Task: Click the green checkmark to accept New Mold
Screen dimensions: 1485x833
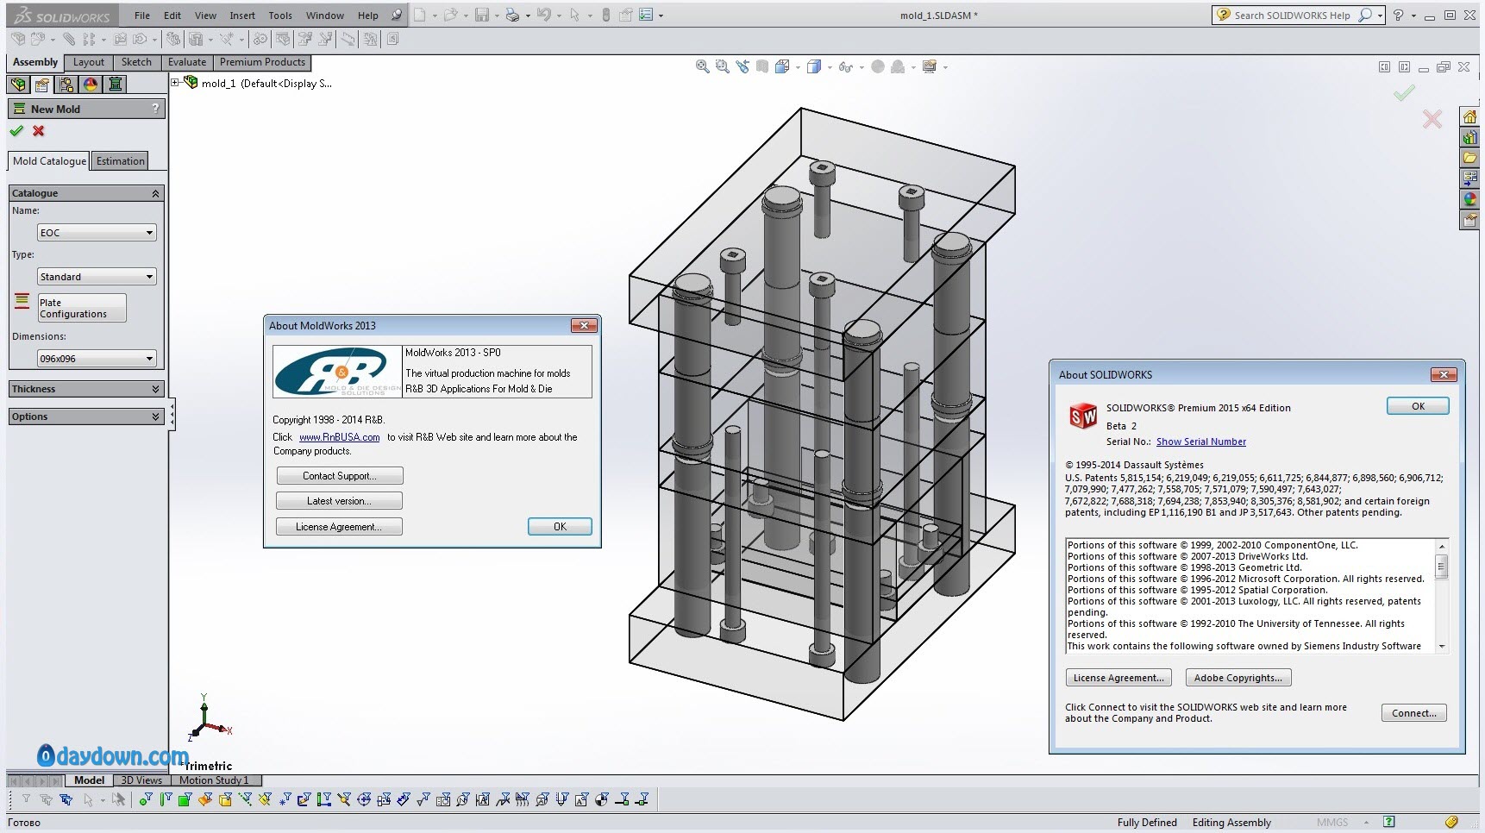Action: (x=16, y=131)
